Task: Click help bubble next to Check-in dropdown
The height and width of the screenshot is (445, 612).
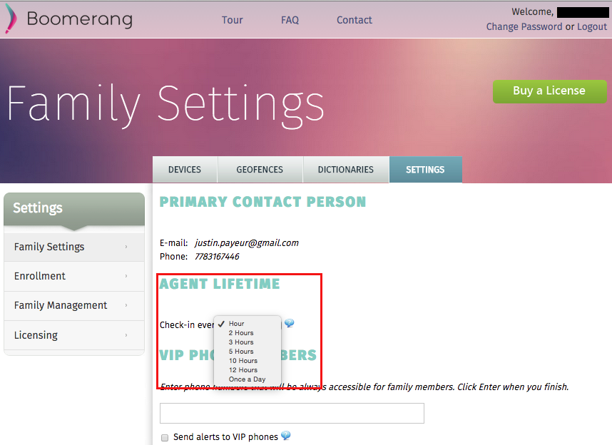Action: coord(289,323)
